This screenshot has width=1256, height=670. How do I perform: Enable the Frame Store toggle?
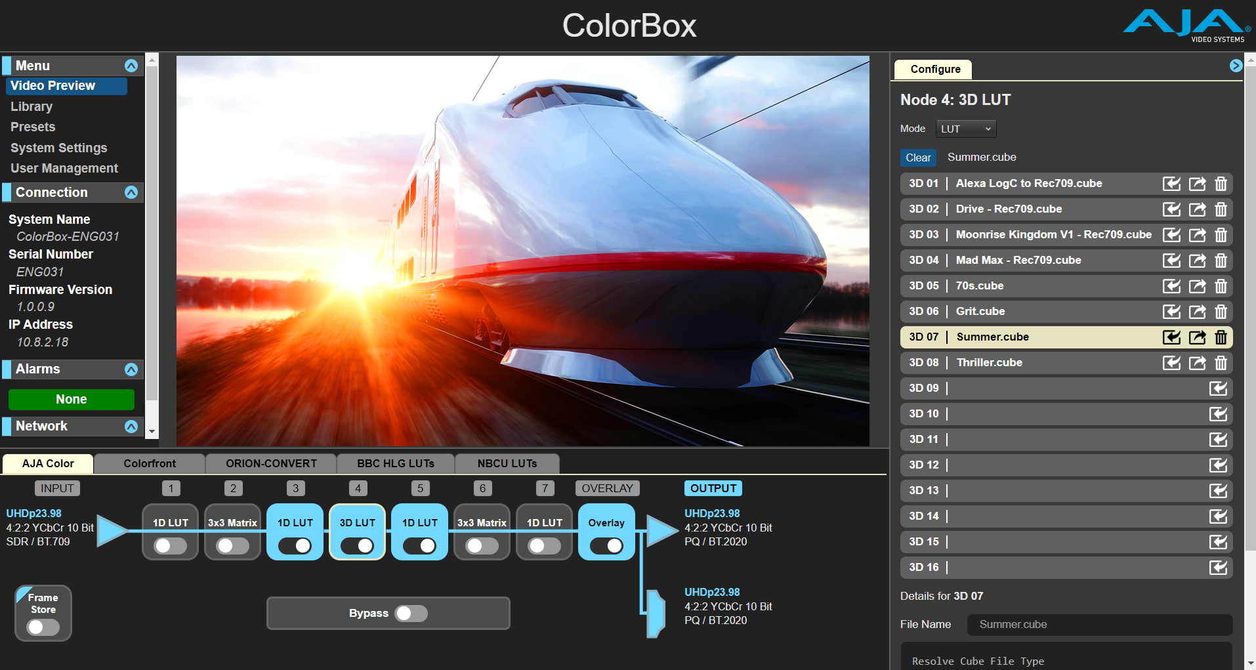pos(43,627)
